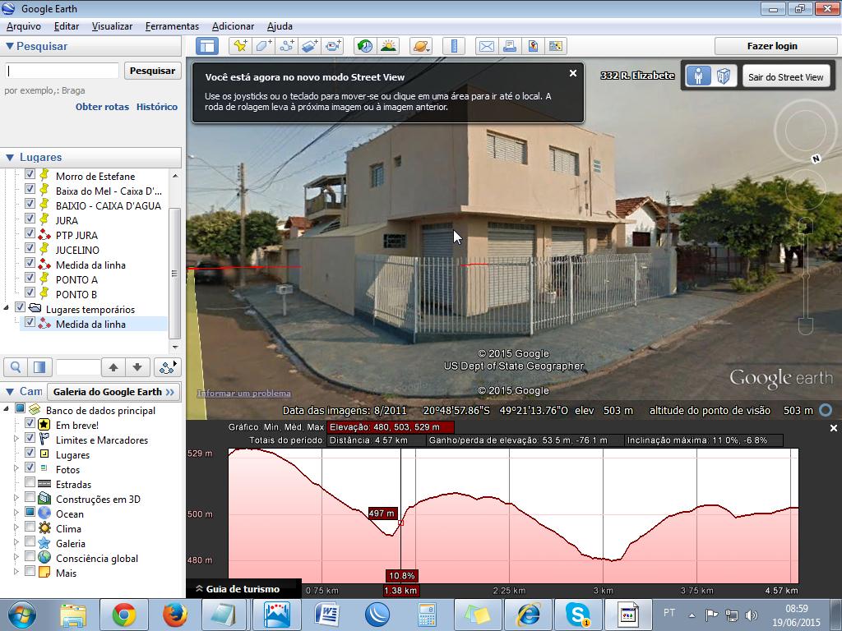The image size is (842, 631).
Task: Uncheck Morro de Estefane placemark
Action: pos(30,174)
